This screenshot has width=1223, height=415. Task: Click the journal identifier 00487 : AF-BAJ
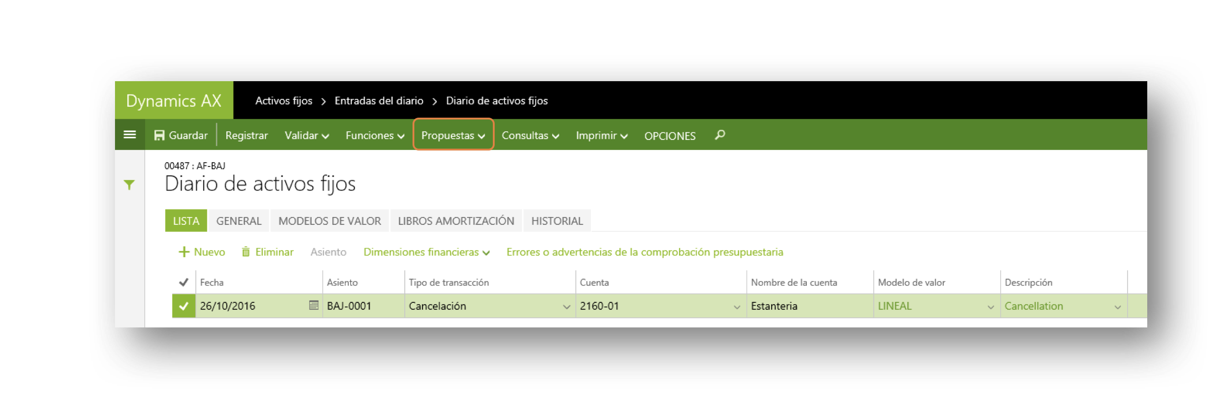(195, 166)
